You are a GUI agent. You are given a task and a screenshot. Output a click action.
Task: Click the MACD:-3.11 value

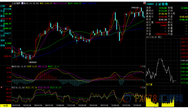click(x=53, y=67)
